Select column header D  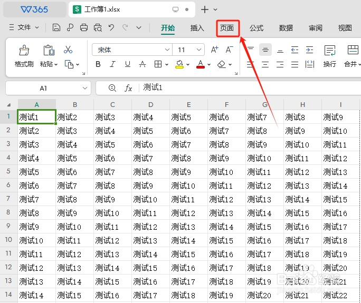(150, 105)
